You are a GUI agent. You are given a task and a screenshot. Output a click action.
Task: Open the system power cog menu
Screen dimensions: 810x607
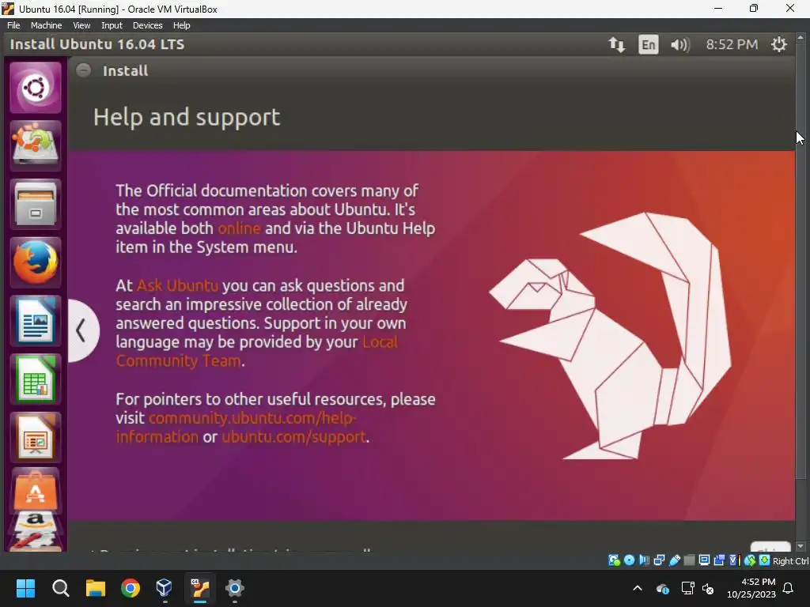point(778,44)
